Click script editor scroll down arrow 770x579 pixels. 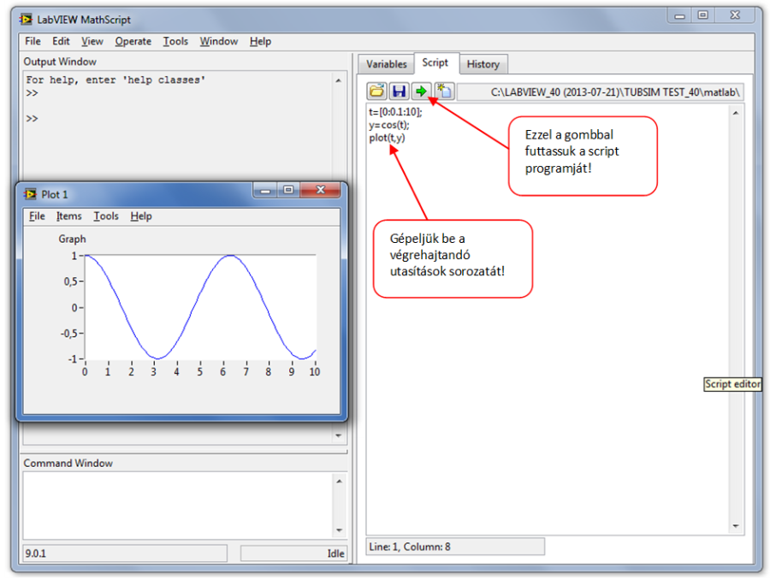pyautogui.click(x=736, y=526)
